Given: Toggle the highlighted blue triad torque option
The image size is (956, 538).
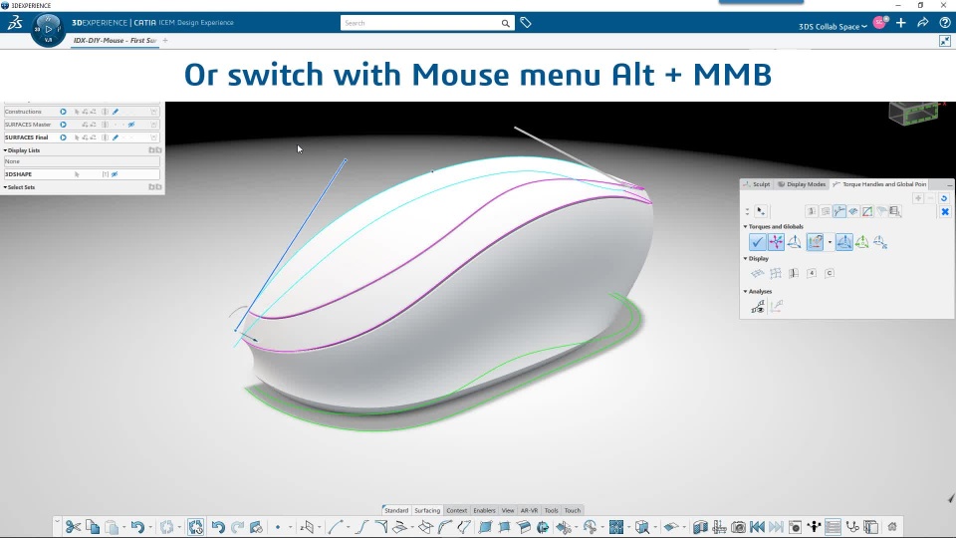Looking at the screenshot, I should [x=843, y=242].
